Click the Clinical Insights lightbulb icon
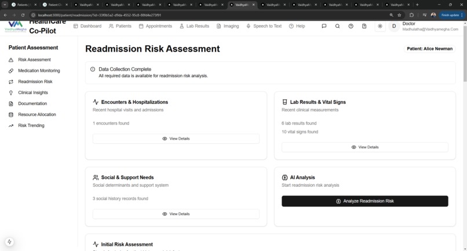Viewport: 467px width, 251px height. [11, 93]
